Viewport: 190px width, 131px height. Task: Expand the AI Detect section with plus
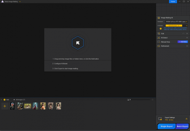[187, 38]
